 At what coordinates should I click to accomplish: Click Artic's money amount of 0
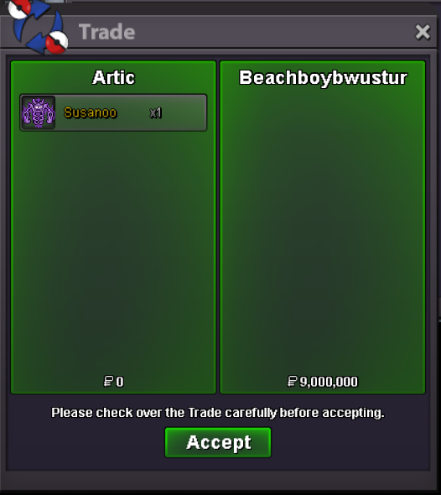[120, 382]
